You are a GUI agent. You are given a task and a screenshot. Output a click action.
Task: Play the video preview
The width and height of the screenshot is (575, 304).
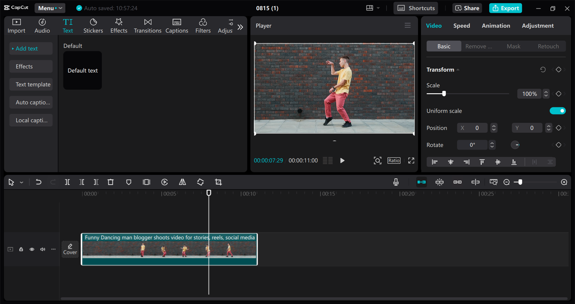(x=342, y=161)
